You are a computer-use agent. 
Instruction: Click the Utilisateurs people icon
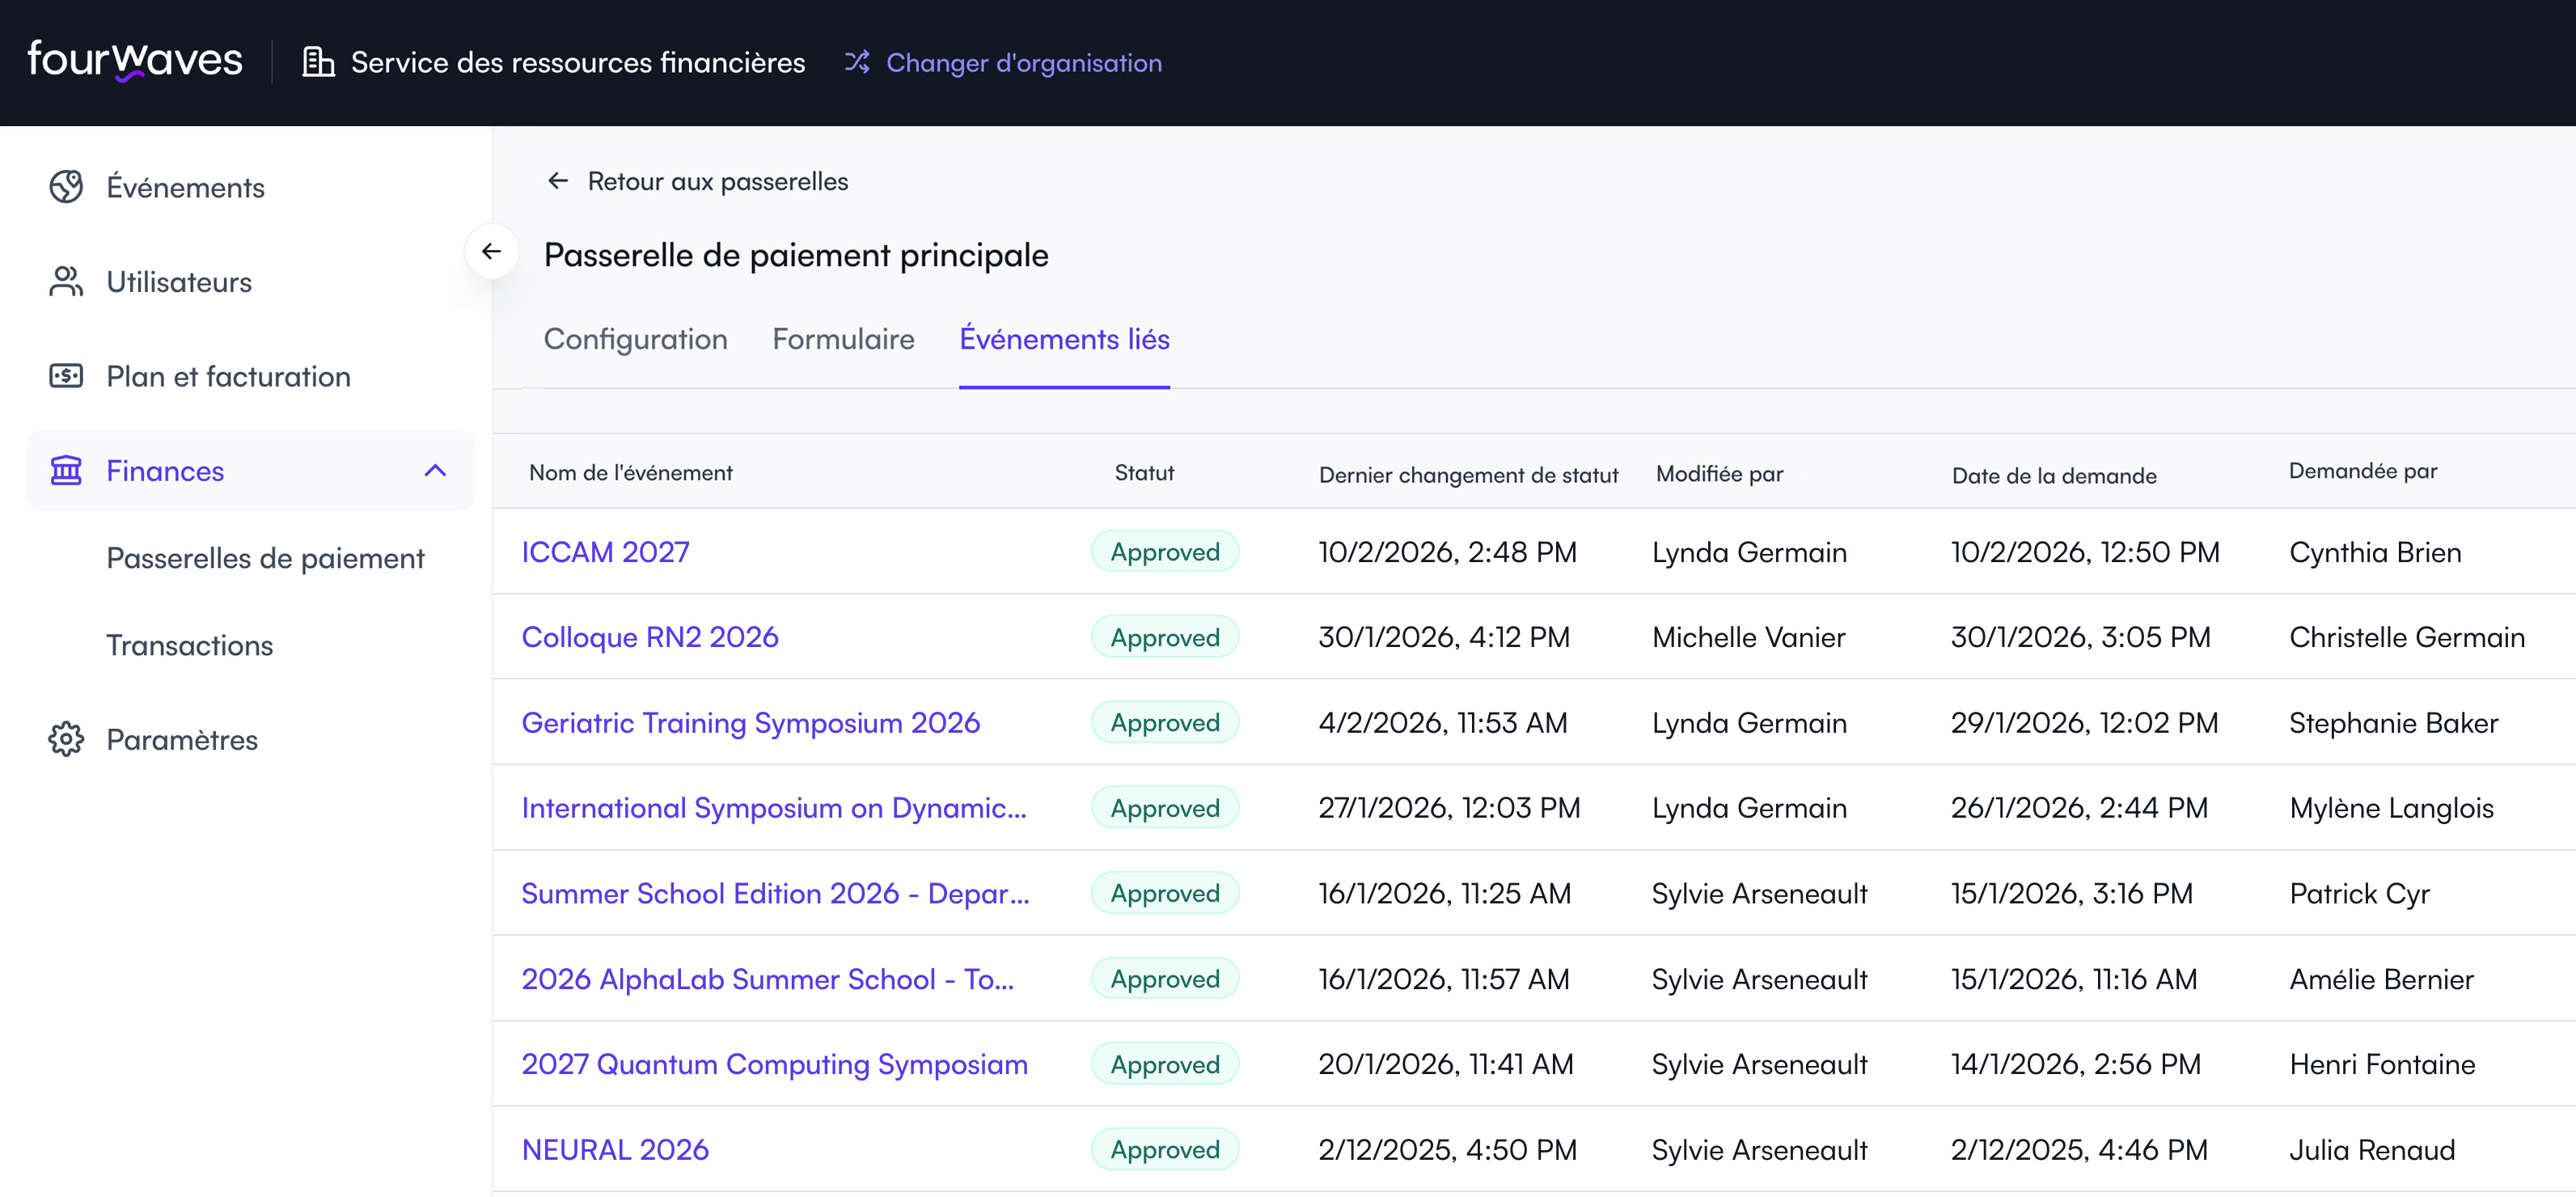[x=66, y=282]
